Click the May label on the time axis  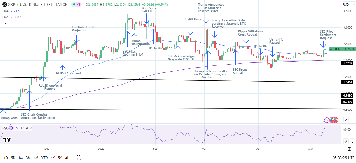311,149
